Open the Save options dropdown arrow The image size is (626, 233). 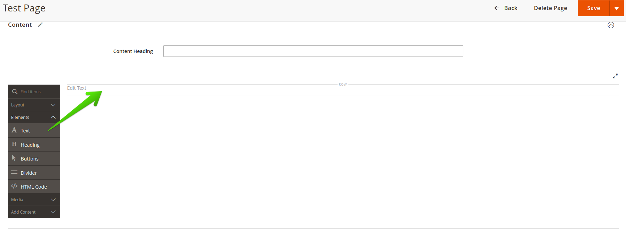click(x=617, y=8)
